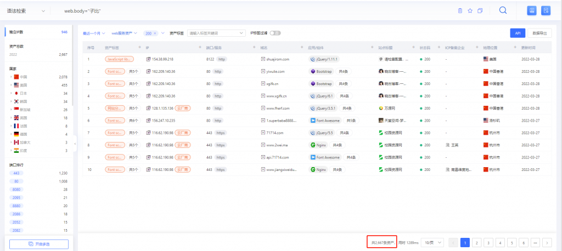Click the domain 1.superbabal888... text
Viewport: 562px width, 251px height.
coord(282,121)
